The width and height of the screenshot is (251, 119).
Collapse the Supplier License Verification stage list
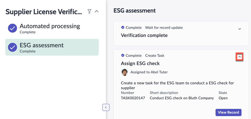click(x=97, y=11)
